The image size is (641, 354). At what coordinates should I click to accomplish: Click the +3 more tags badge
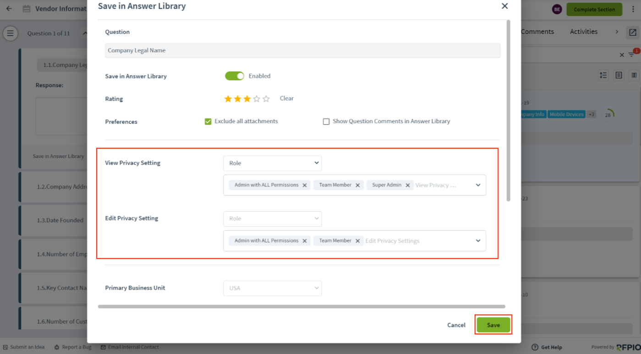592,114
